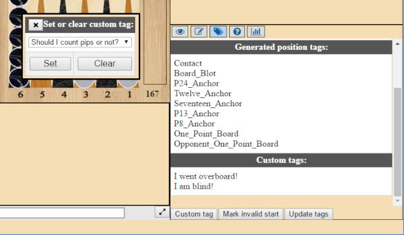Click Mark invalid start button
The width and height of the screenshot is (404, 235).
251,214
